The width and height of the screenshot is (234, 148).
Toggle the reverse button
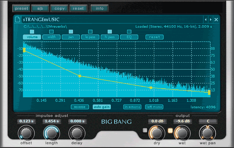pos(80,107)
